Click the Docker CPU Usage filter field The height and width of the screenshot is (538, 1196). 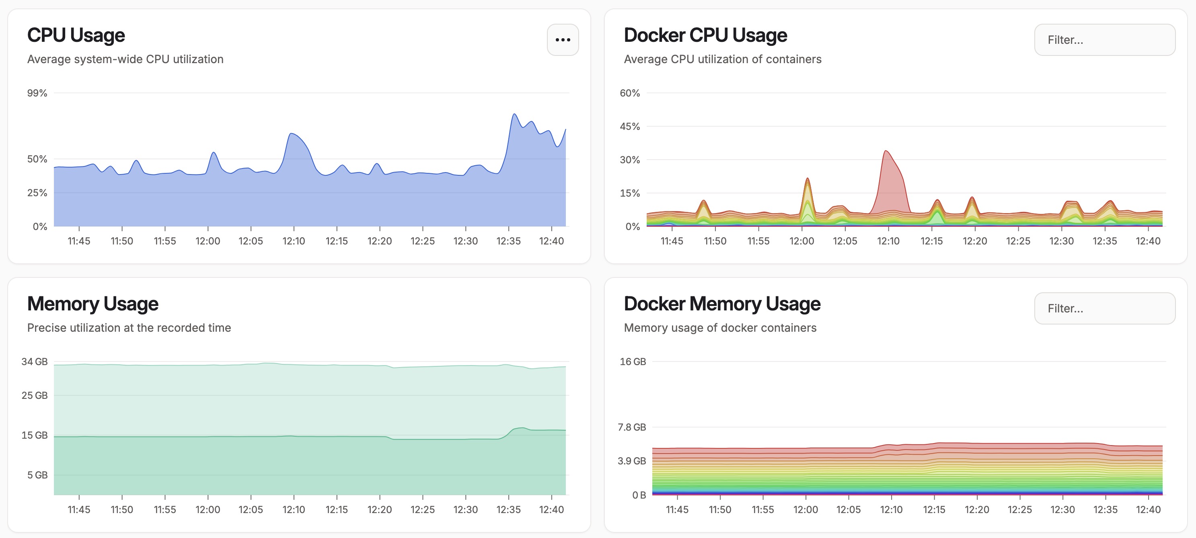click(x=1105, y=40)
